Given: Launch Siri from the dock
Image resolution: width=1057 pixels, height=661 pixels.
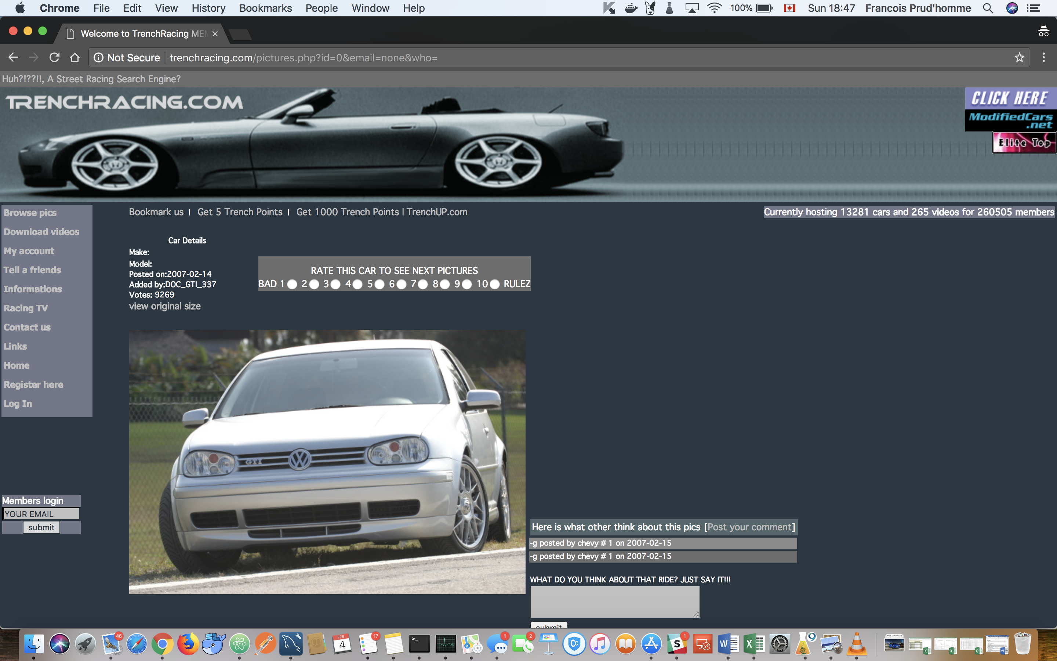Looking at the screenshot, I should tap(59, 643).
